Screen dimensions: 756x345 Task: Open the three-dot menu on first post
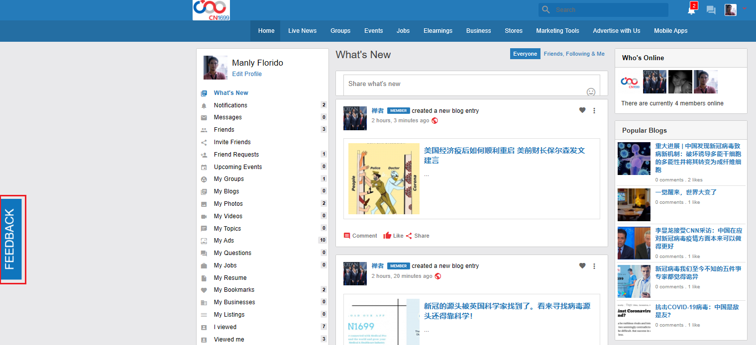(x=594, y=111)
